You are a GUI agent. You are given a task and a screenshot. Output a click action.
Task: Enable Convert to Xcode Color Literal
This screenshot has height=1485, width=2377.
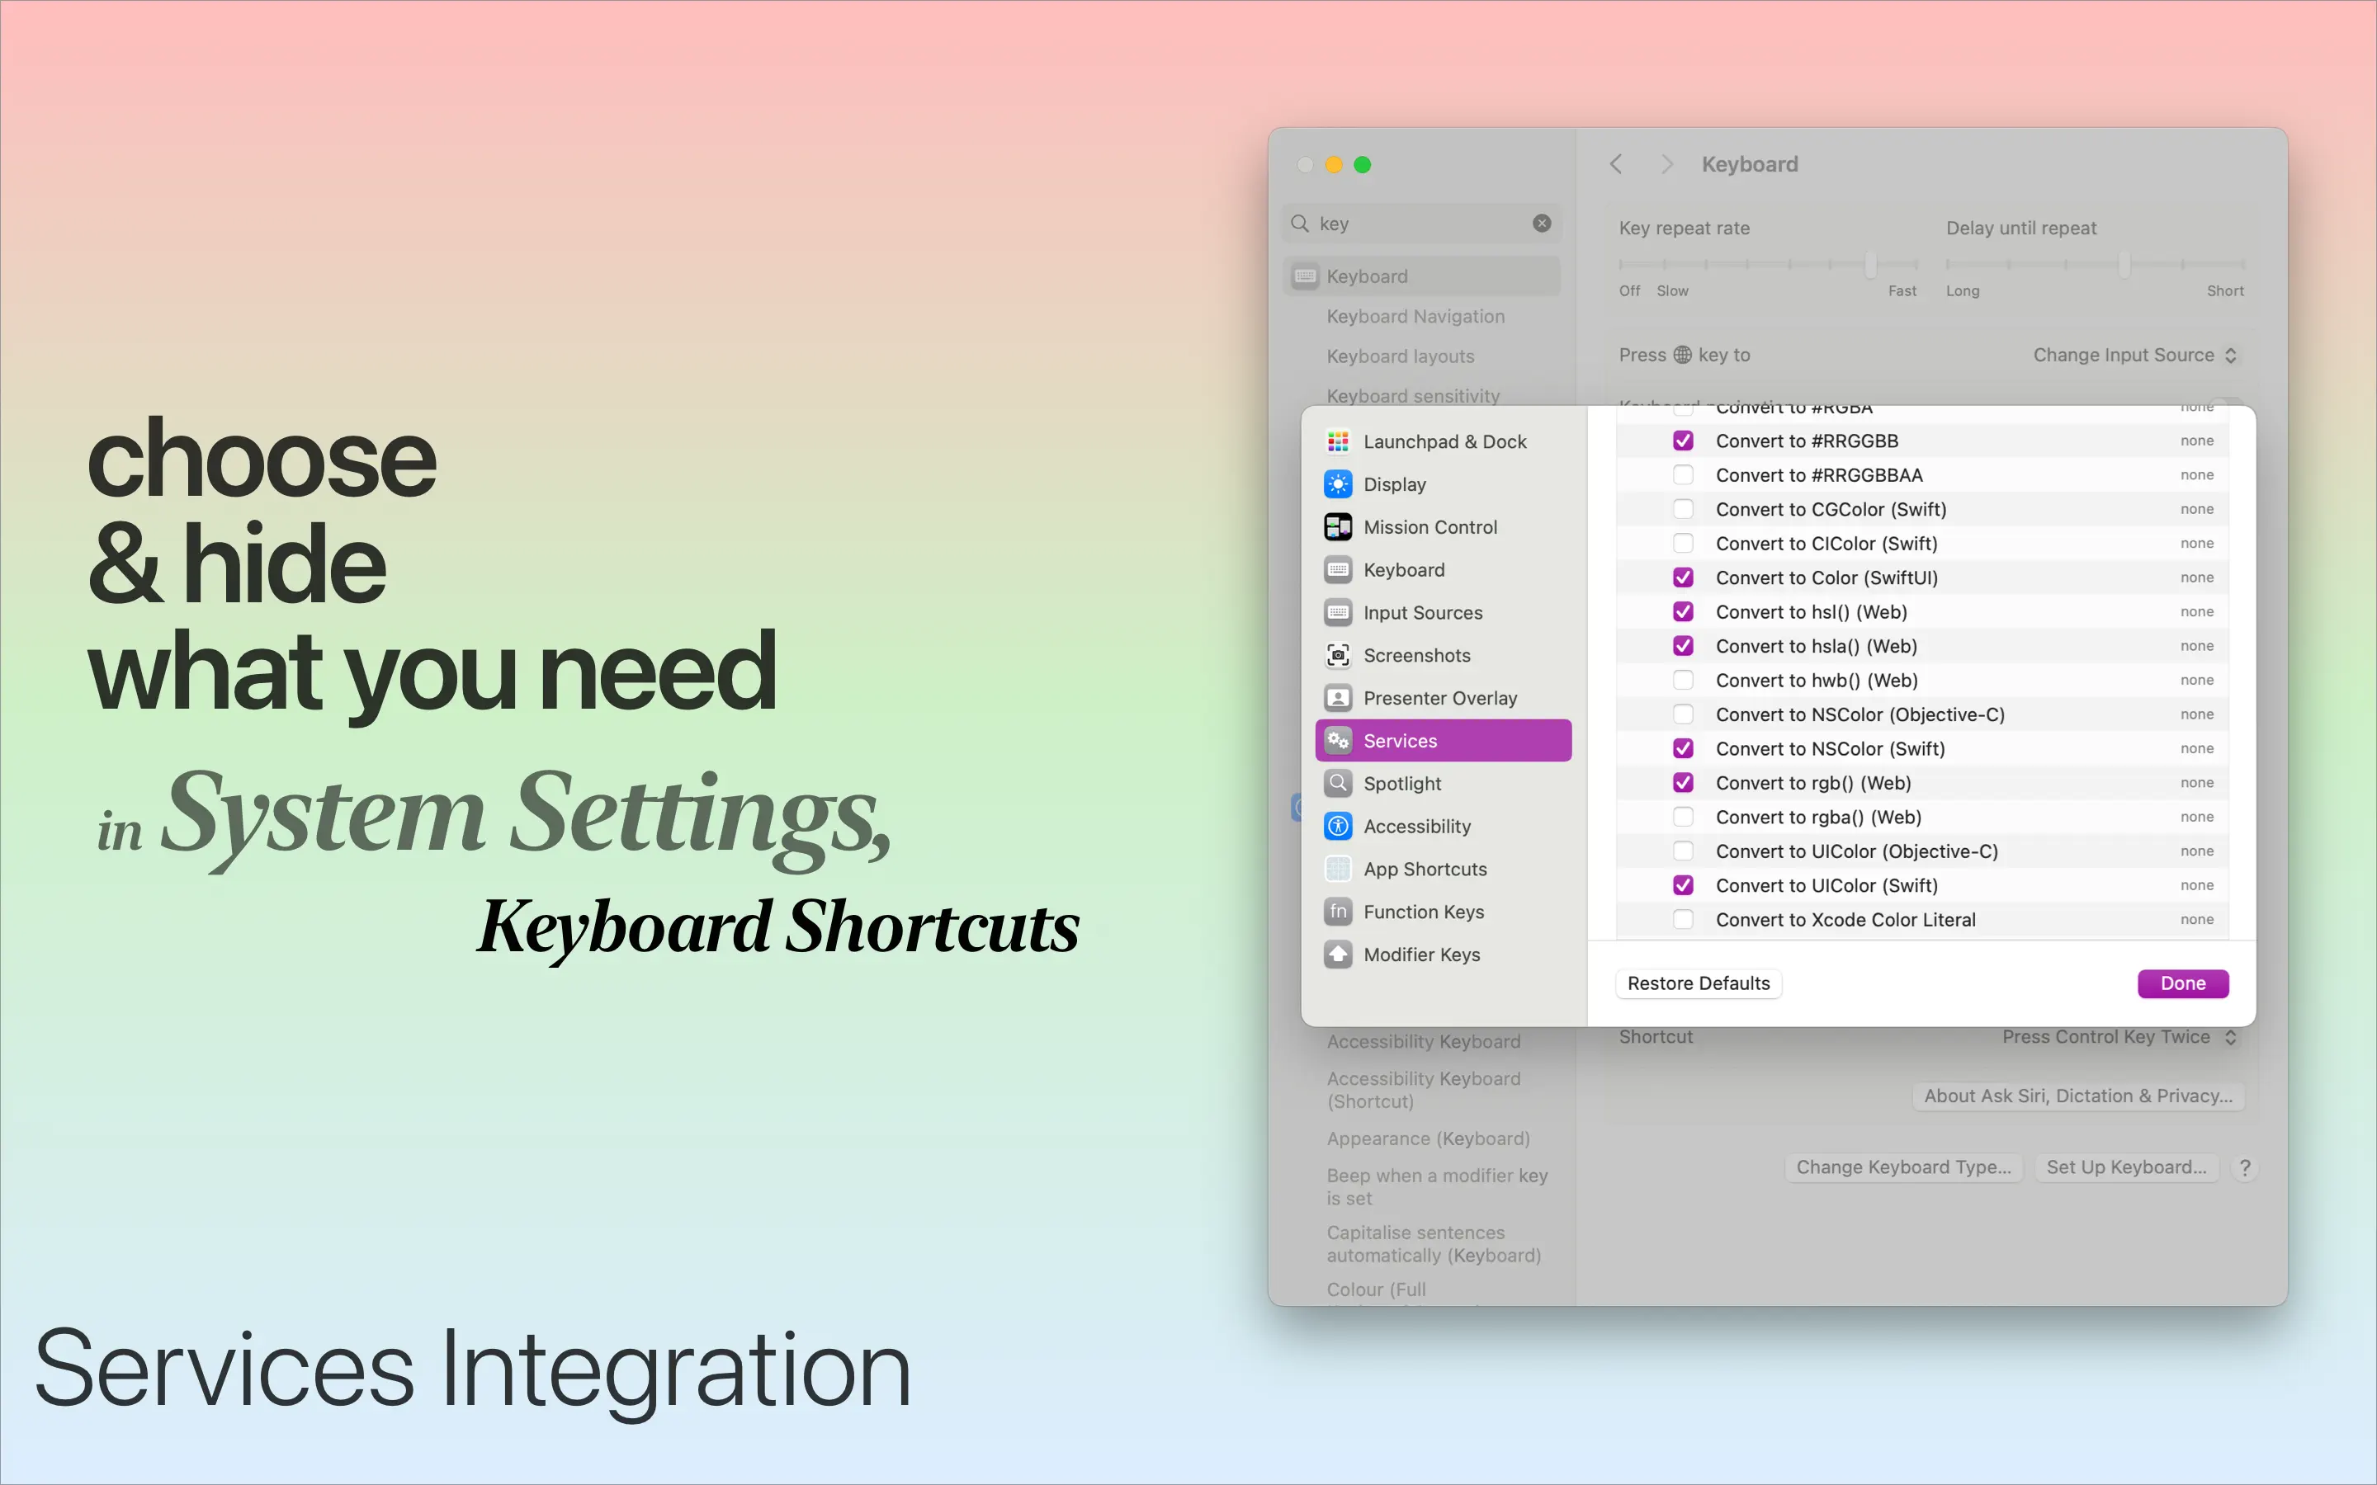1683,919
